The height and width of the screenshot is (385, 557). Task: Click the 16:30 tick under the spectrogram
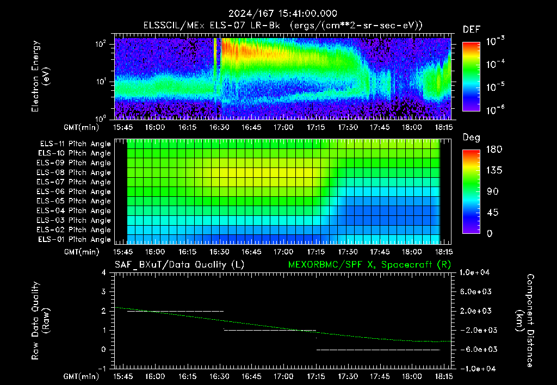pyautogui.click(x=219, y=127)
